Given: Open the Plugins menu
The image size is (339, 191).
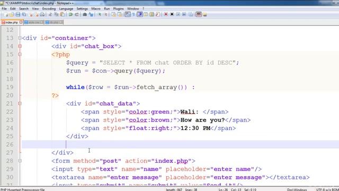Looking at the screenshot, I should click(x=118, y=8).
